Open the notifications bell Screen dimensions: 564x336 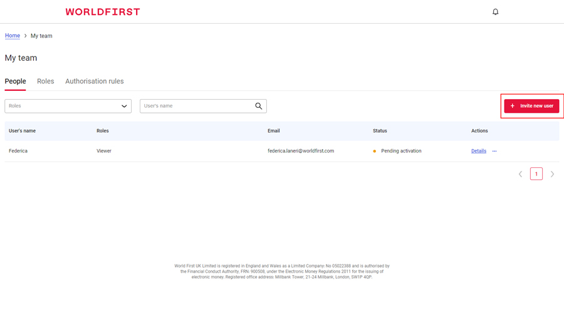point(495,12)
